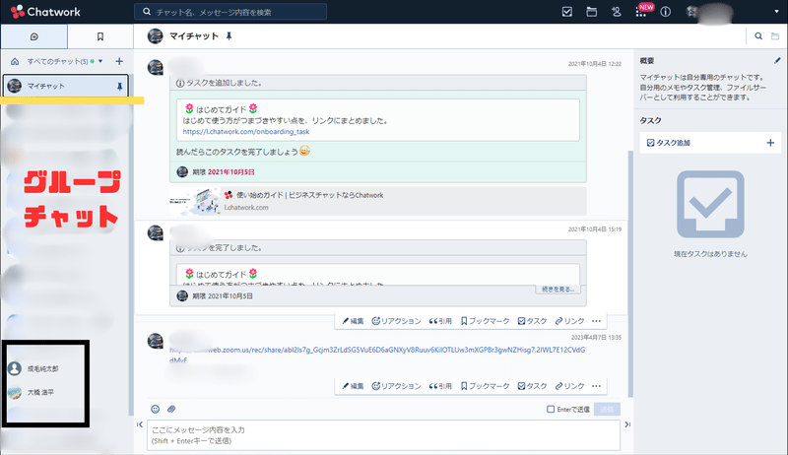788x455 pixels.
Task: Create a new chat with plus icon
Action: tap(119, 61)
